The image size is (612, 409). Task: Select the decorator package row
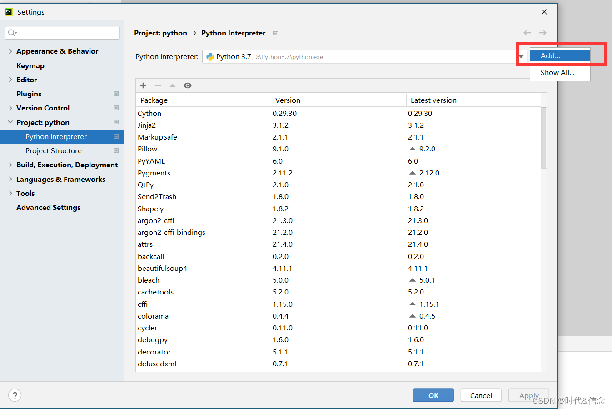(338, 352)
